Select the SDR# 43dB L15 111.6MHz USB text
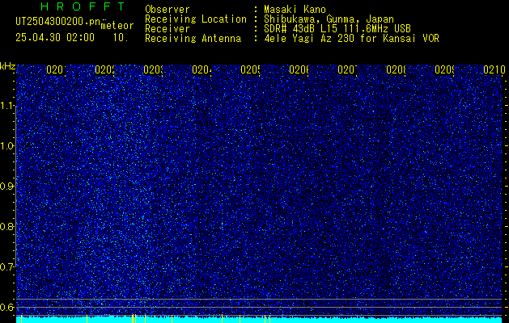This screenshot has width=509, height=323. pyautogui.click(x=337, y=29)
